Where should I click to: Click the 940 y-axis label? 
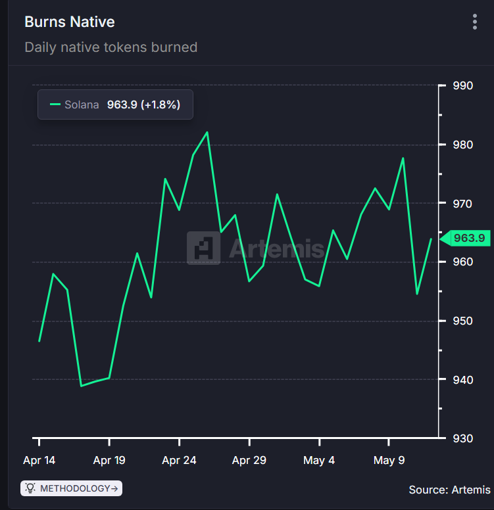point(462,380)
